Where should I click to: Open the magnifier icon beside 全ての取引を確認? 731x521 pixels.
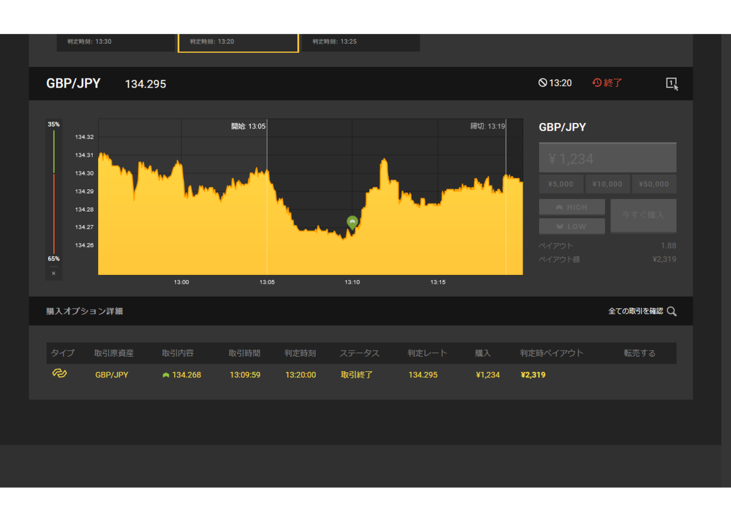672,311
